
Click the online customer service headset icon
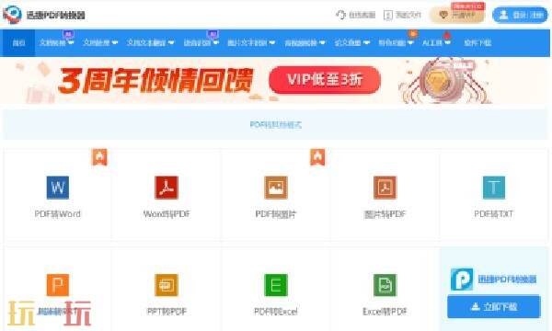(340, 15)
